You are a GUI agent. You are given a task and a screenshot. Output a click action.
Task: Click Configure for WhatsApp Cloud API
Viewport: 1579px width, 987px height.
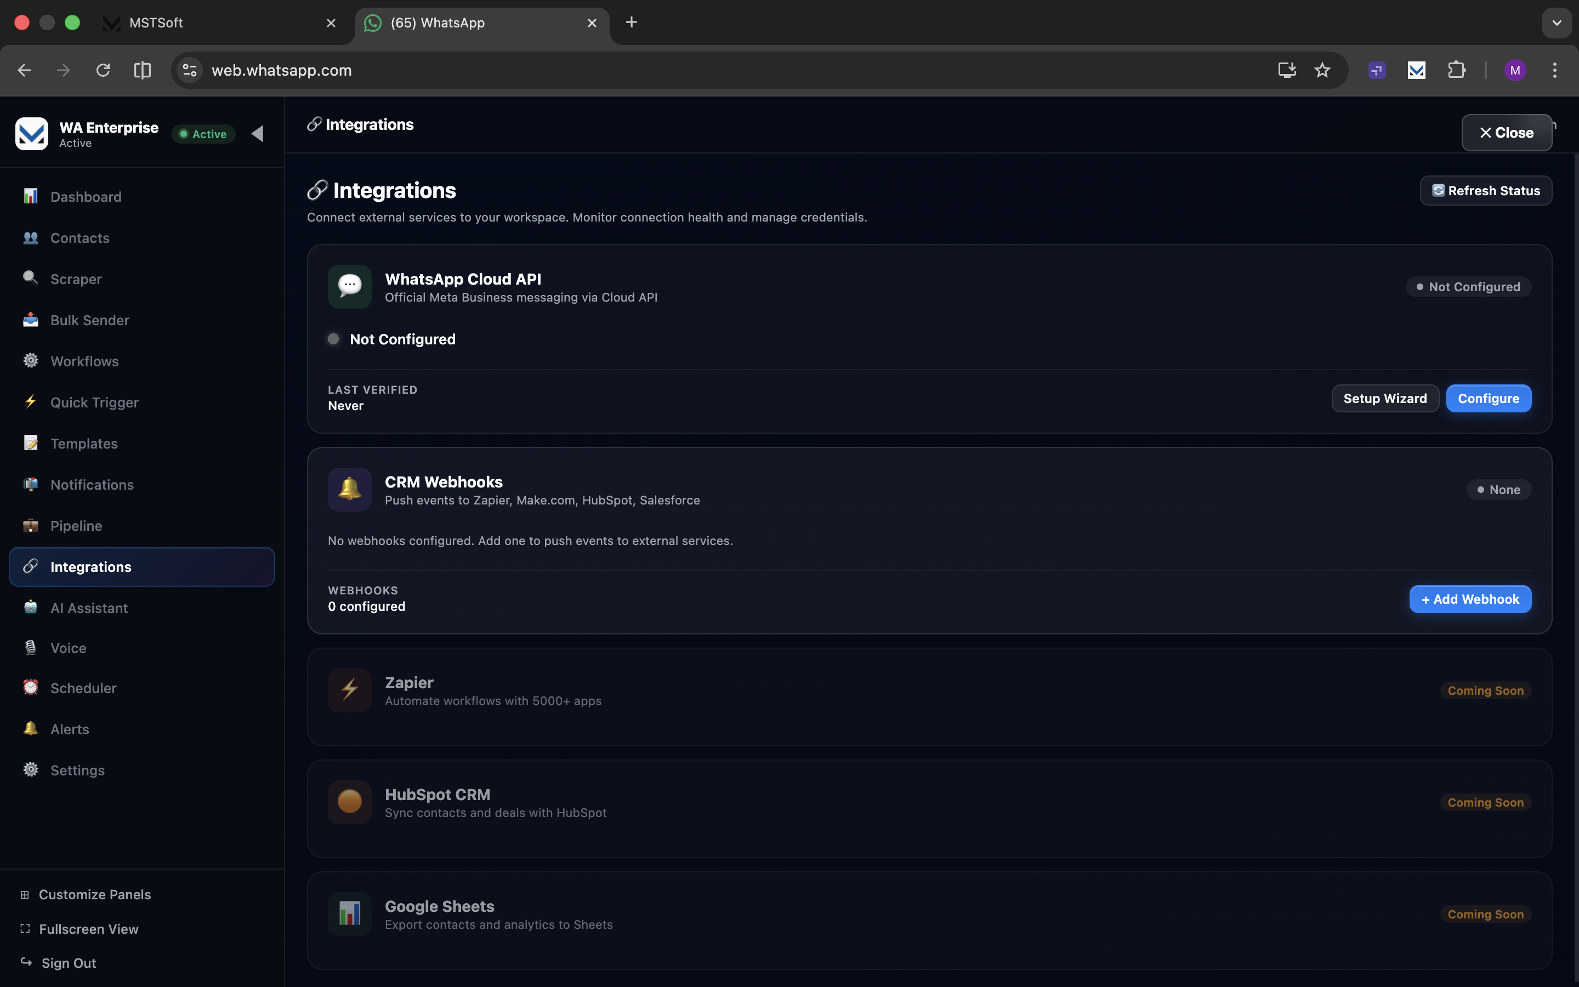(1489, 398)
